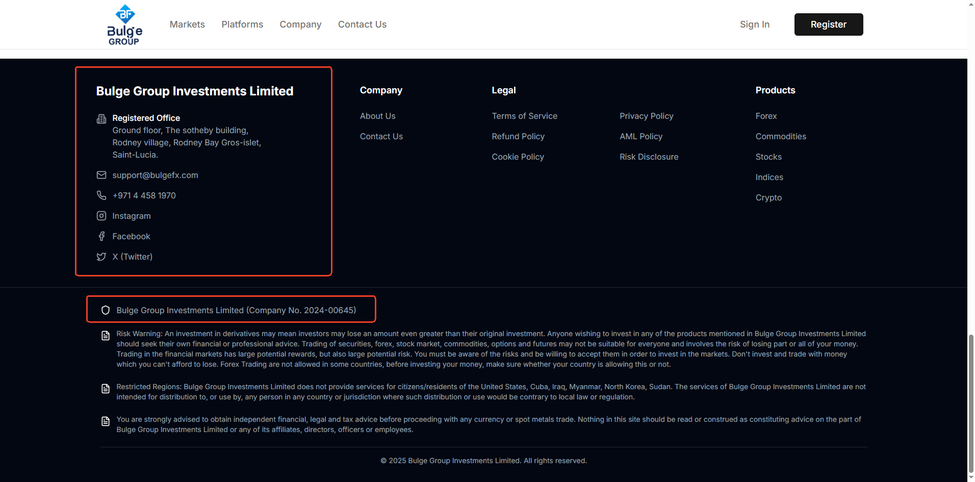The image size is (975, 482).
Task: Open the About Us footer link
Action: pos(377,116)
